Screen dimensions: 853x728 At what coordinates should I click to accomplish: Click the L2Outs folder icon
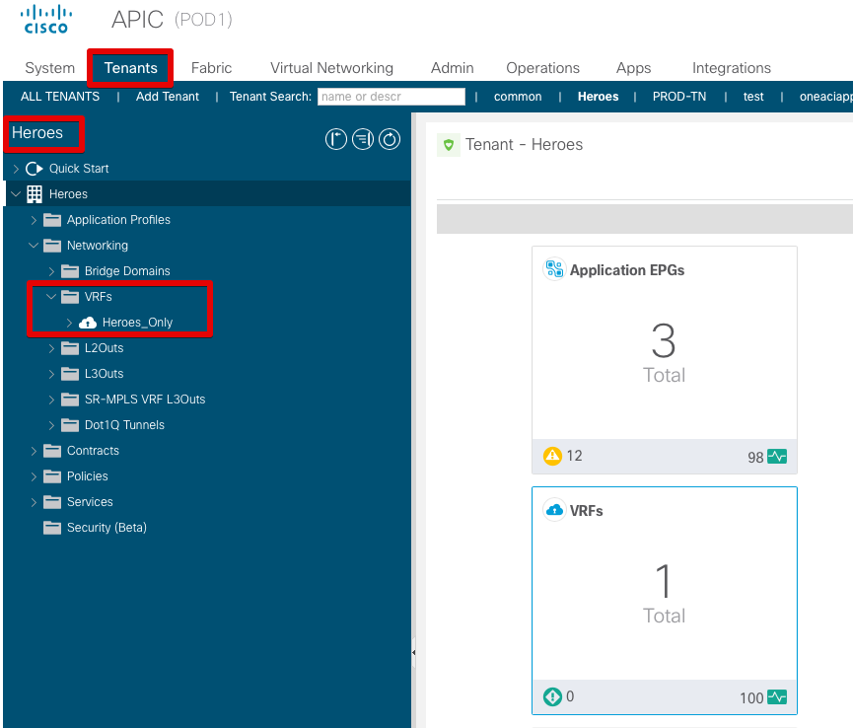coord(70,348)
